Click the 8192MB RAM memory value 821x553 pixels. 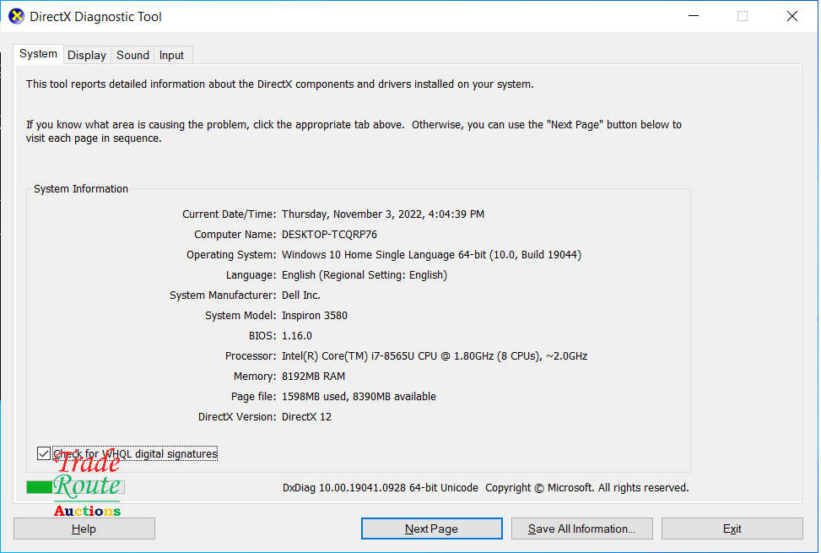point(313,377)
